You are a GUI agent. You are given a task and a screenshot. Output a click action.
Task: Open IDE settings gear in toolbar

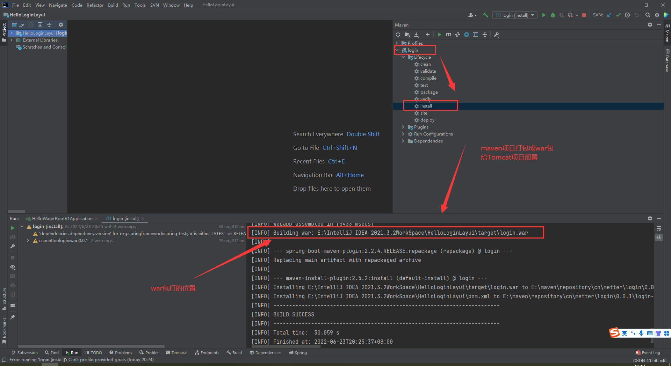[x=657, y=15]
